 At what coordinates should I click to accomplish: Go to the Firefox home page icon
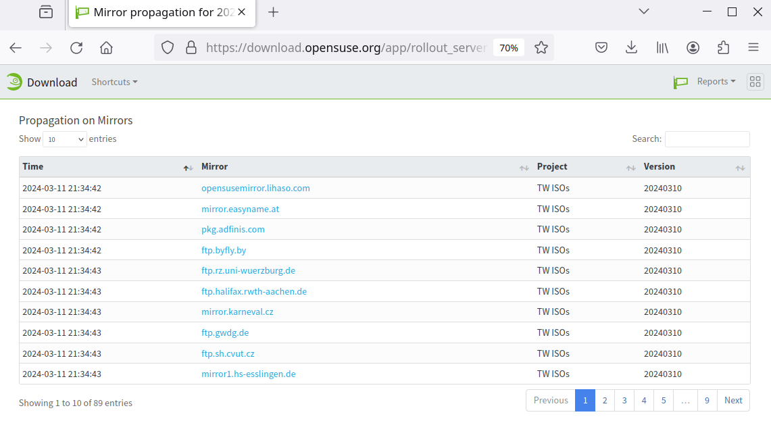point(106,47)
